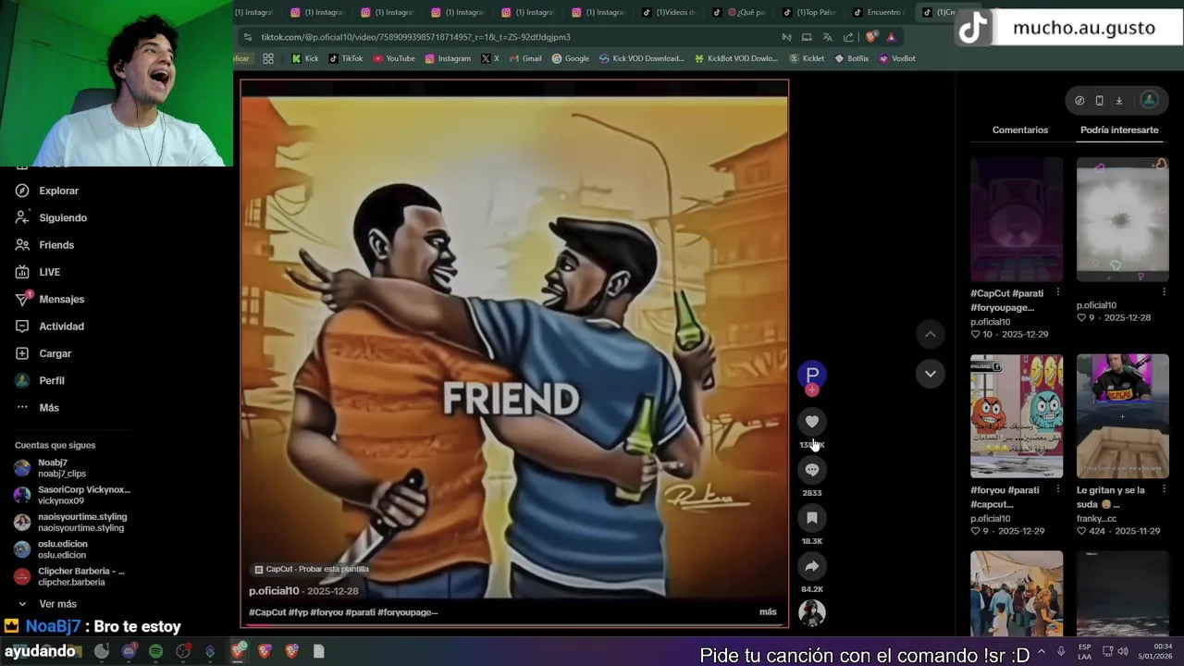Share the video via arrow icon
This screenshot has width=1184, height=666.
[x=812, y=566]
